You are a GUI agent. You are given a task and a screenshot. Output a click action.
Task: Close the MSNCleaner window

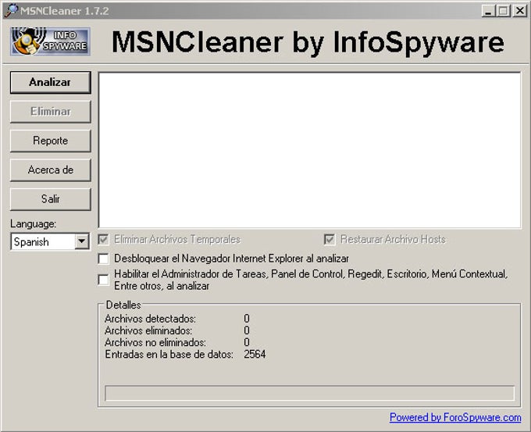coord(520,11)
